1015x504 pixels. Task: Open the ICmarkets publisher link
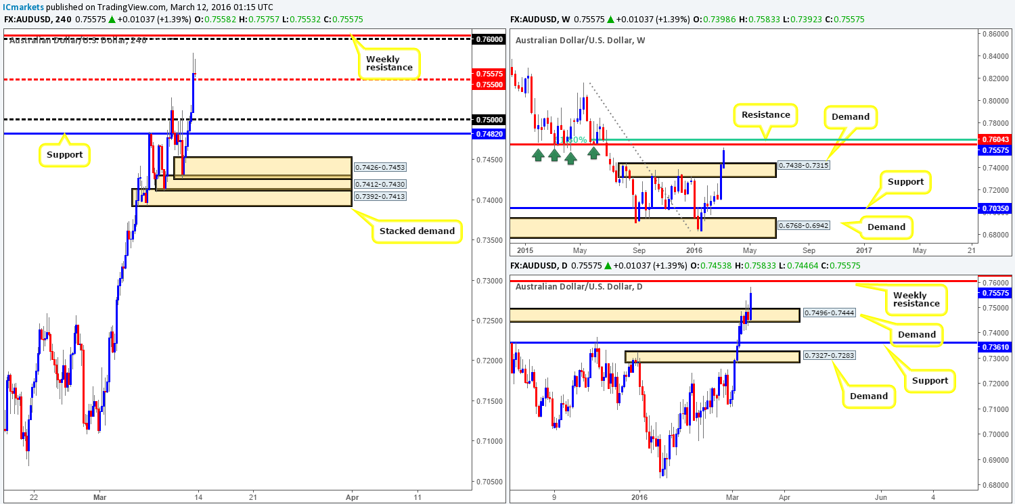click(x=23, y=7)
